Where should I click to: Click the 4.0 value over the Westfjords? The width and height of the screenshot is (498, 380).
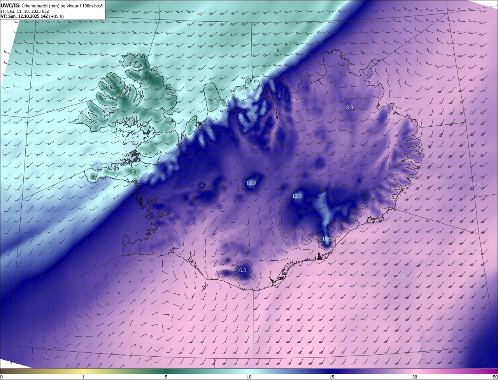pos(120,95)
